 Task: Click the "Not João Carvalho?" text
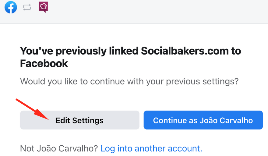click(x=59, y=148)
